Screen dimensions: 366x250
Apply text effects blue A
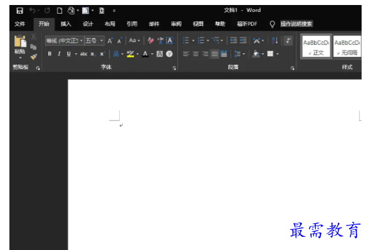coord(116,54)
